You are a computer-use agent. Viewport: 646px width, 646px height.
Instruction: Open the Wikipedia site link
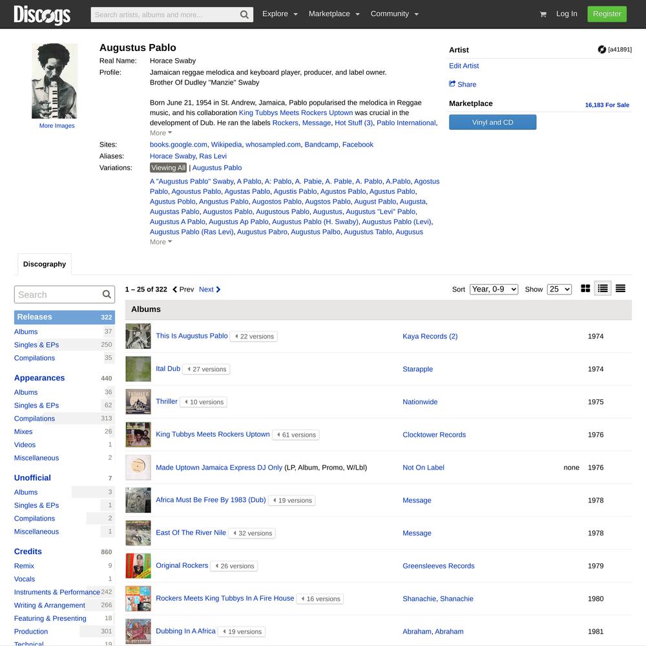(x=226, y=144)
